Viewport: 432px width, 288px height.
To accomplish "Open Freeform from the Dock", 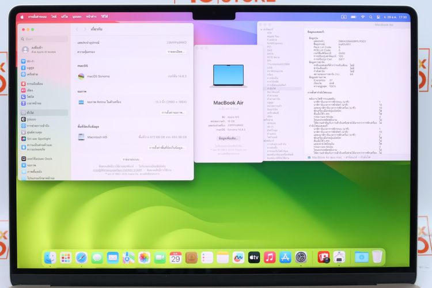I will (238, 257).
